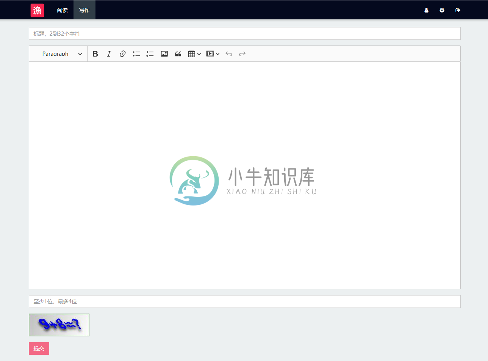
Task: Click the logout icon
Action: coord(458,10)
